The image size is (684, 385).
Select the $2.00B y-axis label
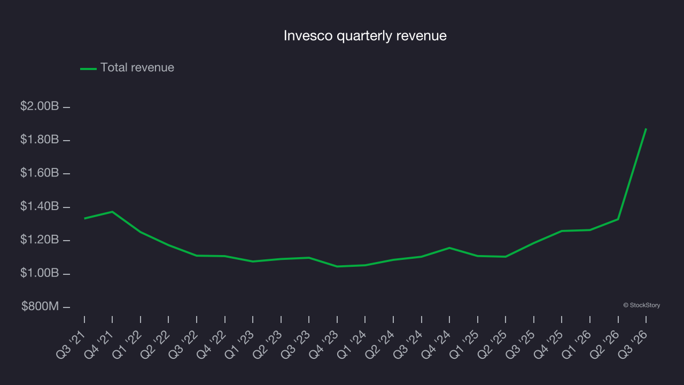click(x=40, y=106)
